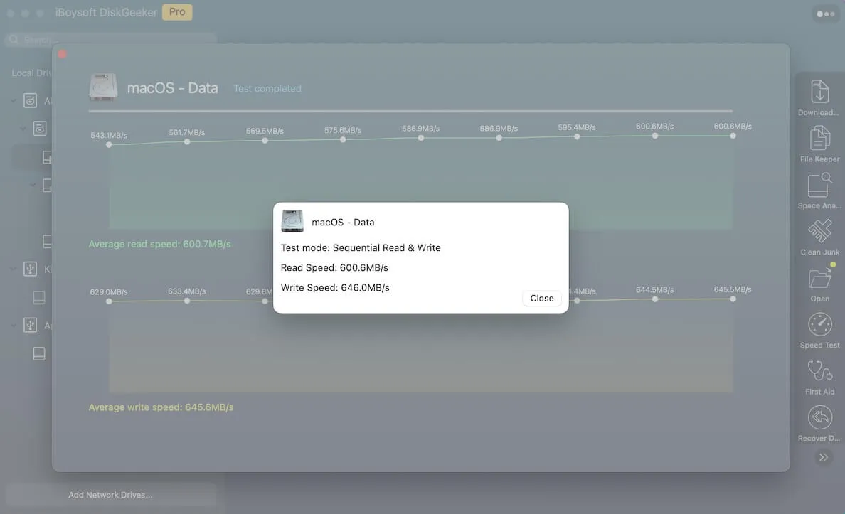The height and width of the screenshot is (514, 845).
Task: Open the Download tool in the right toolbar
Action: (819, 92)
